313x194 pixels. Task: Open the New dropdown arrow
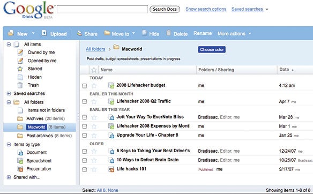[x=33, y=33]
